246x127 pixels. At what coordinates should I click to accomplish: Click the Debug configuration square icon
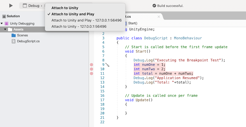25,6
